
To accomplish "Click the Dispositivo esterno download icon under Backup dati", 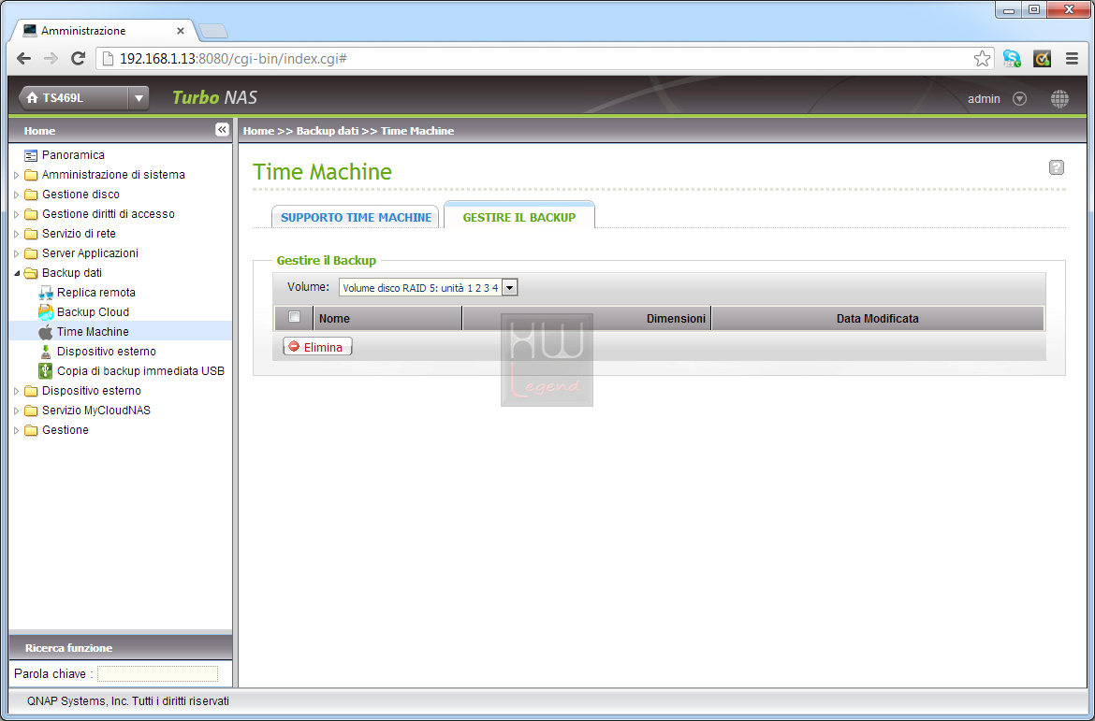I will pos(46,351).
